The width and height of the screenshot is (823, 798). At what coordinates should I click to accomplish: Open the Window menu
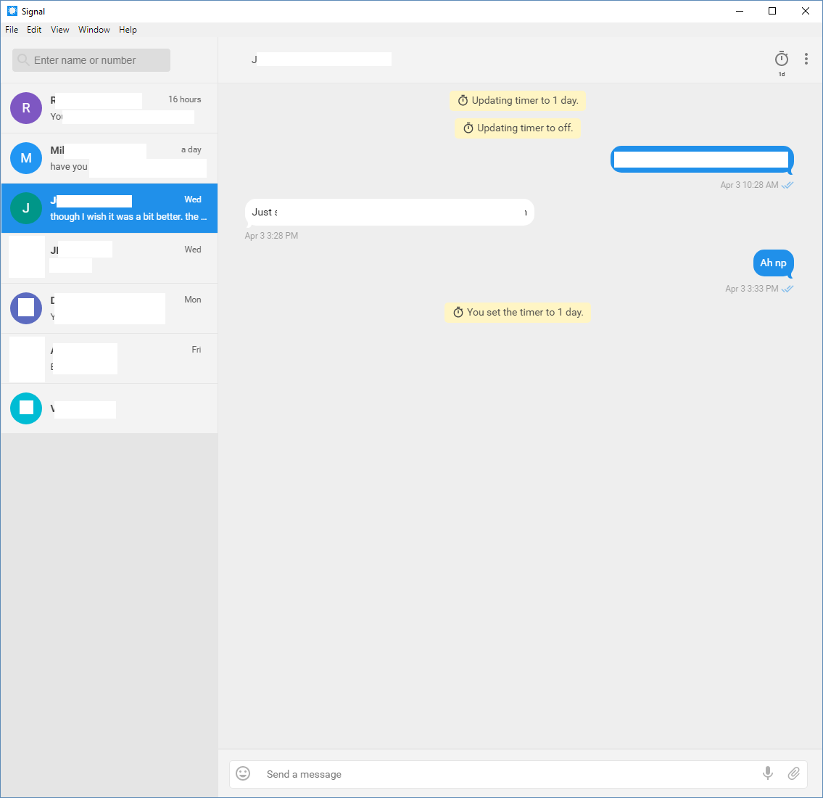[x=94, y=30]
